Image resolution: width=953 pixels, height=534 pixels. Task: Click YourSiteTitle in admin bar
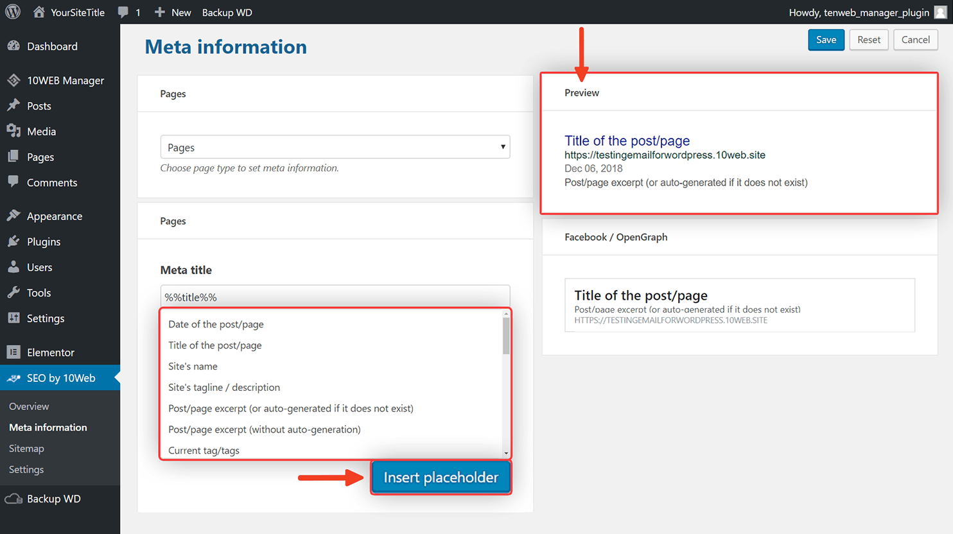[78, 12]
